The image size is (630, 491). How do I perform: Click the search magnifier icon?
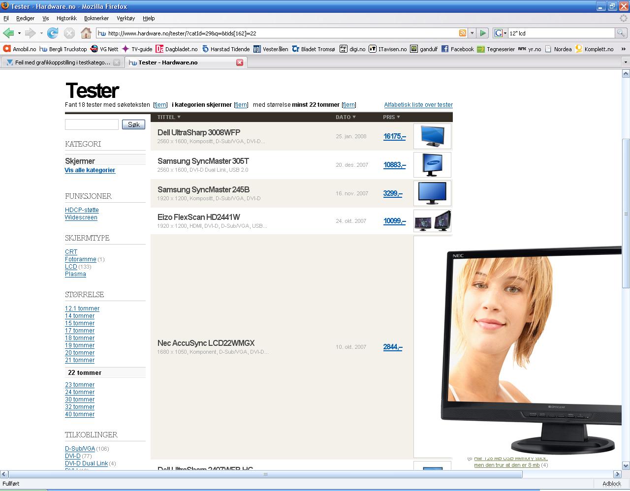click(621, 33)
